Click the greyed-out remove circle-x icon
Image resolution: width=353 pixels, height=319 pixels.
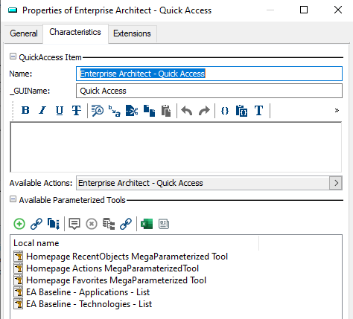[x=92, y=224]
